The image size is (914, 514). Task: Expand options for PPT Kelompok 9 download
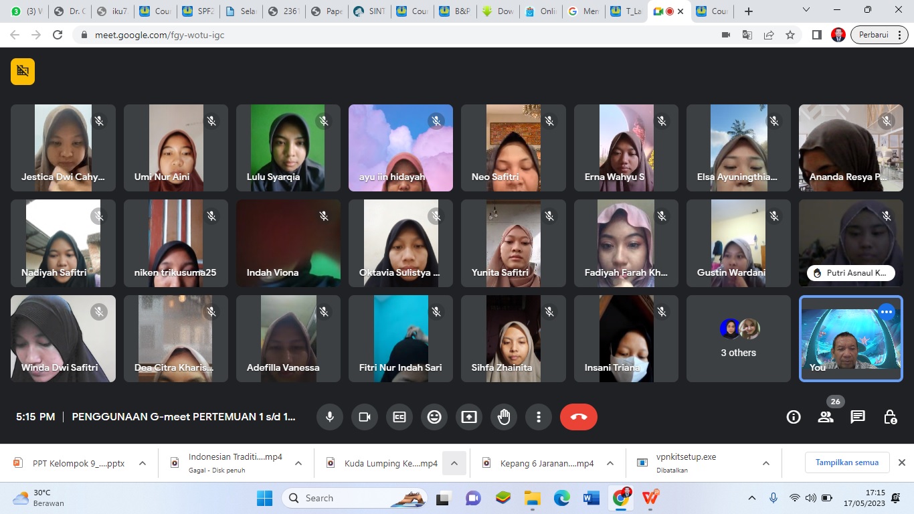pos(143,463)
